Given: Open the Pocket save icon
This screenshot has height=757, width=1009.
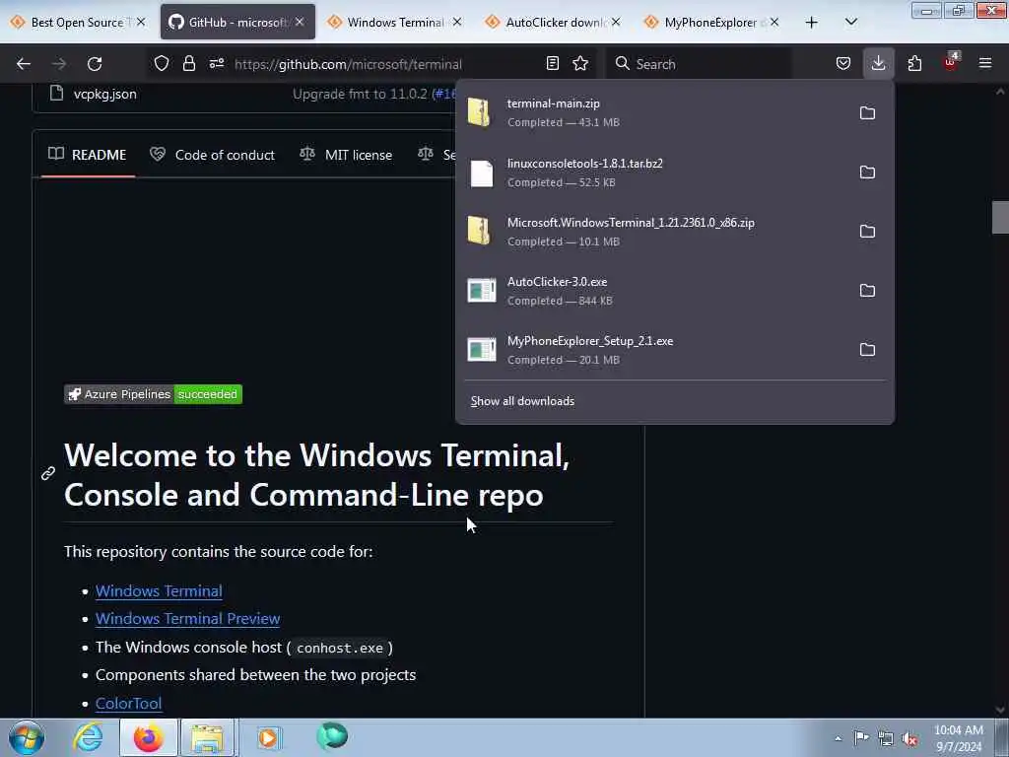Looking at the screenshot, I should (843, 63).
